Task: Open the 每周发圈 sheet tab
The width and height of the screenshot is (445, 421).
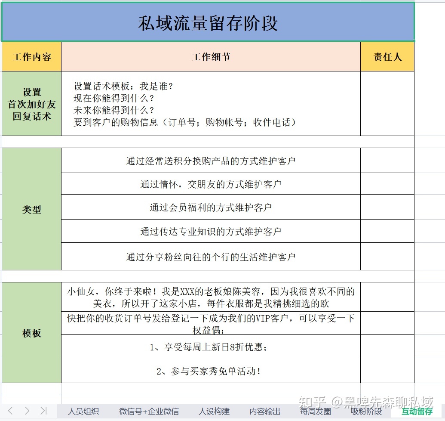Action: [316, 411]
